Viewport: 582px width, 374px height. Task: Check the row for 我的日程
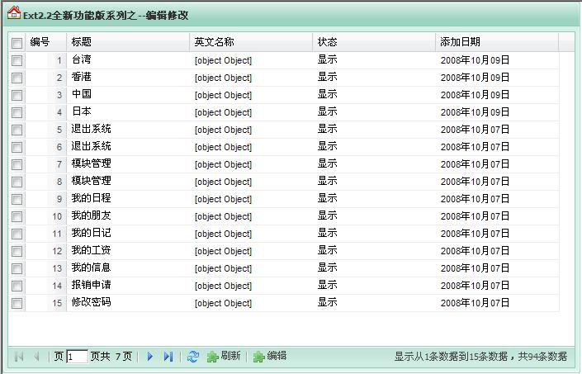tap(17, 199)
